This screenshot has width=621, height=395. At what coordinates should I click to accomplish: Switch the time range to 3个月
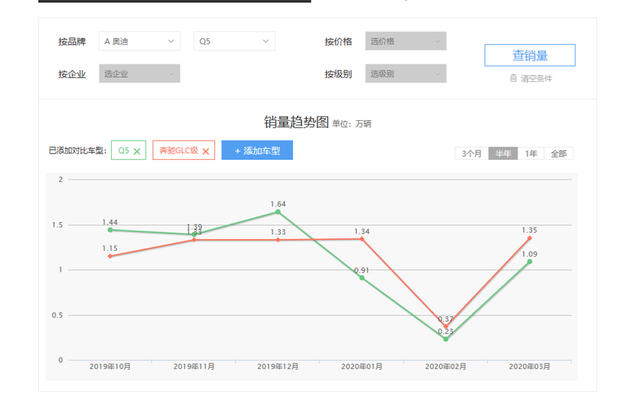click(471, 154)
